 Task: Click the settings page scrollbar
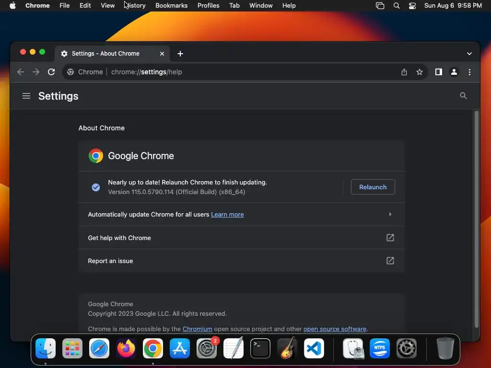[x=476, y=219]
